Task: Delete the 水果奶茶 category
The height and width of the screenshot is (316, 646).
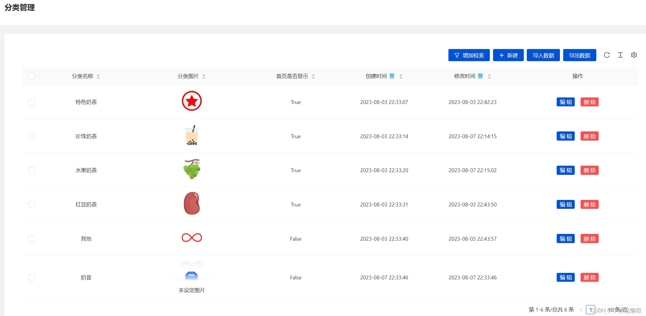Action: [x=590, y=170]
